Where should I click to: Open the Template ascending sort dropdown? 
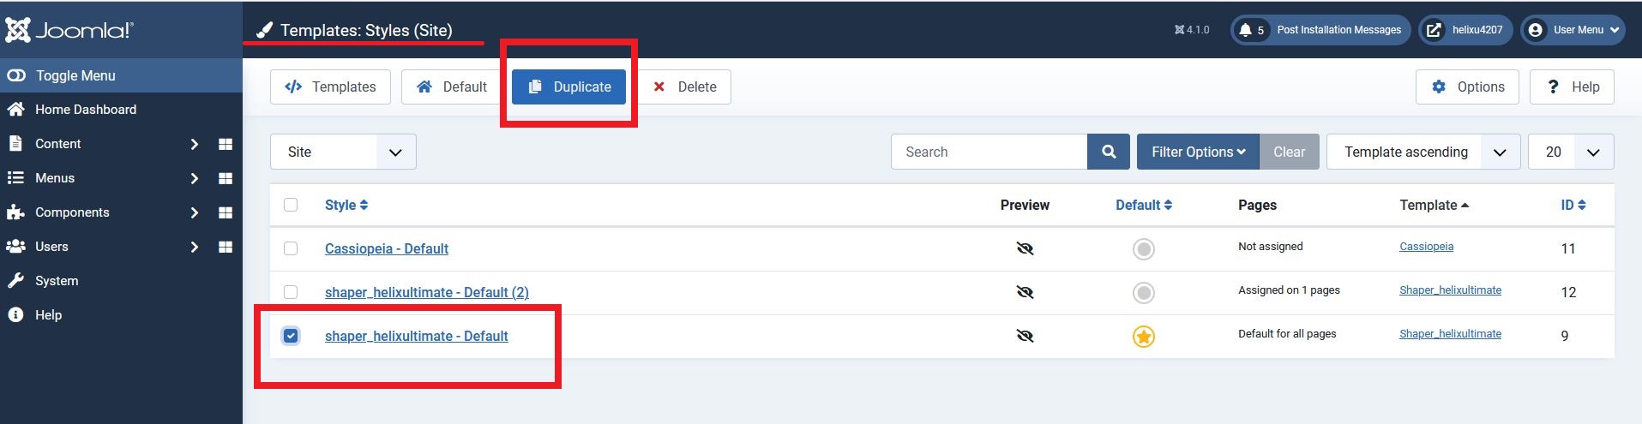click(1423, 152)
